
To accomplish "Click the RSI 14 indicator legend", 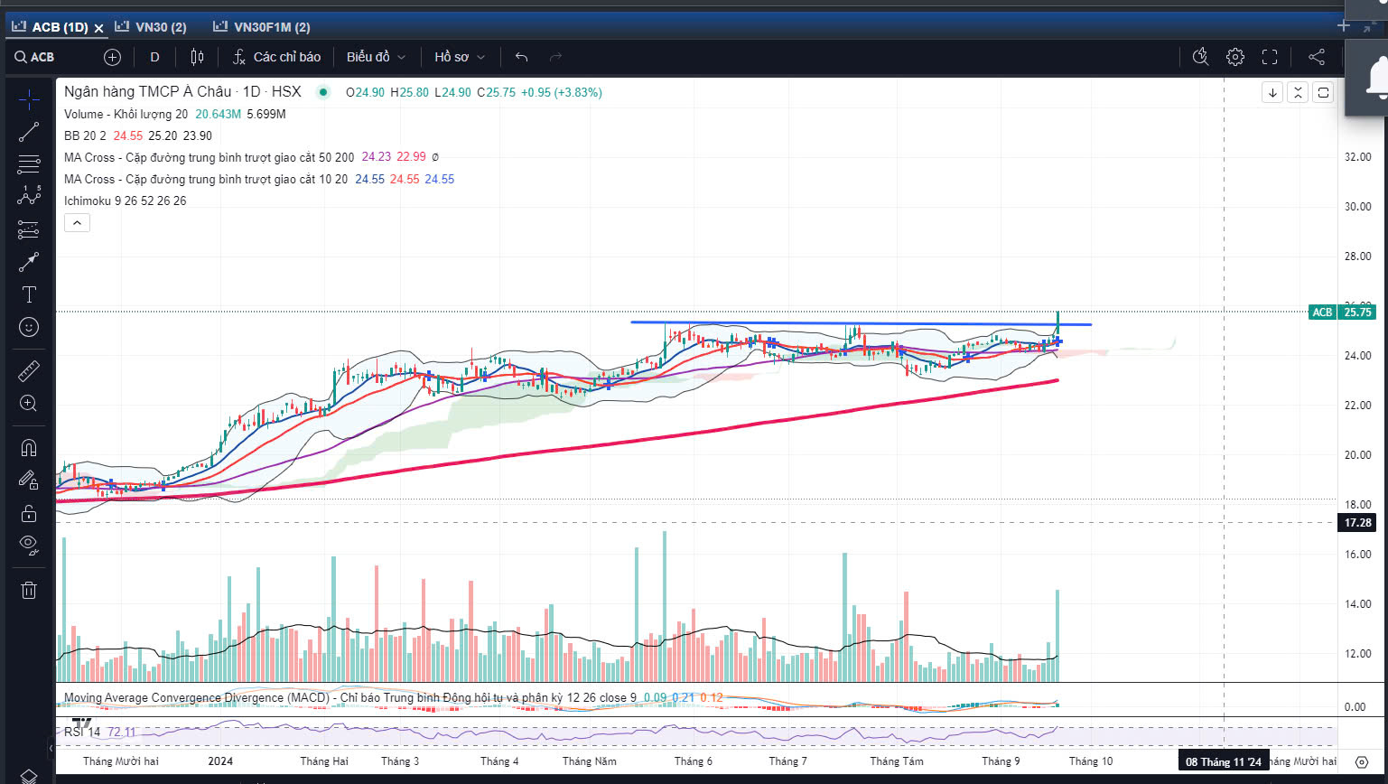I will pyautogui.click(x=82, y=732).
